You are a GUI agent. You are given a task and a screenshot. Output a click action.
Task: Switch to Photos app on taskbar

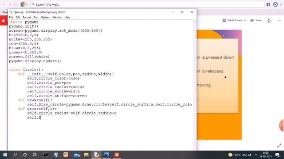(106, 155)
